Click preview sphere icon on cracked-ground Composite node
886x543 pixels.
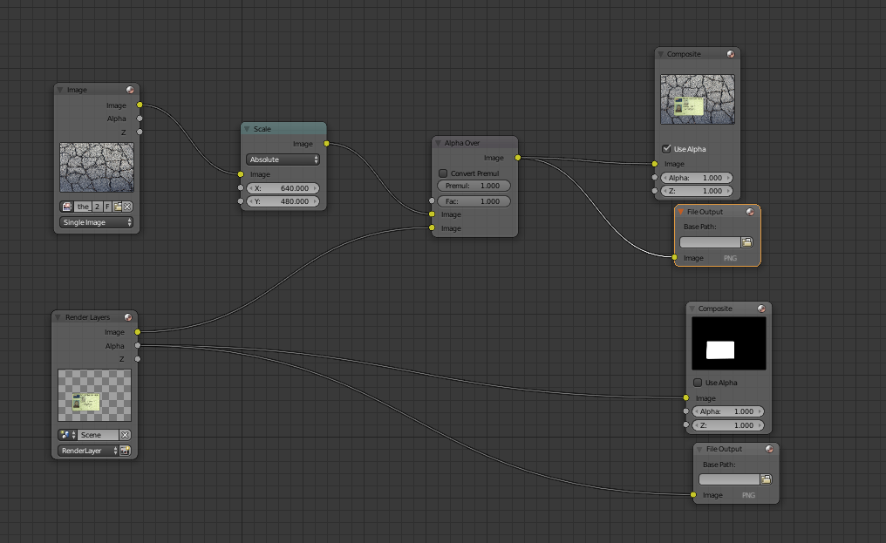pos(731,54)
